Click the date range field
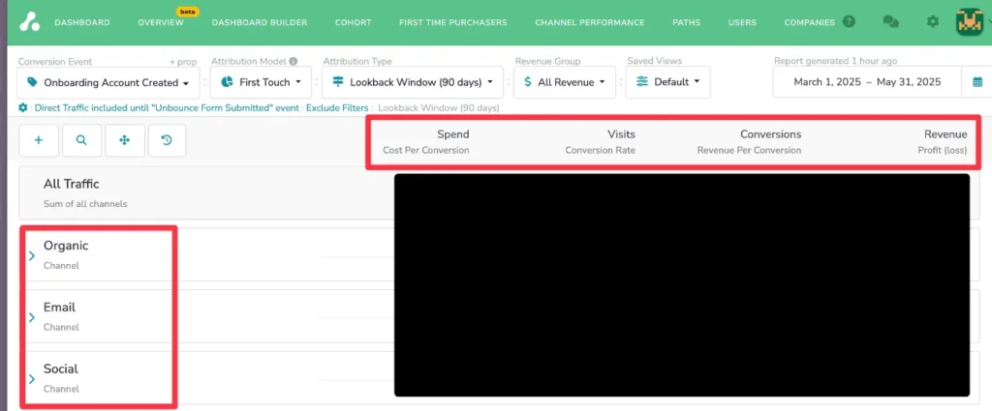992x411 pixels. tap(867, 82)
